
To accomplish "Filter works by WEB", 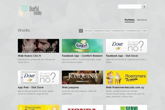I will tap(145, 31).
